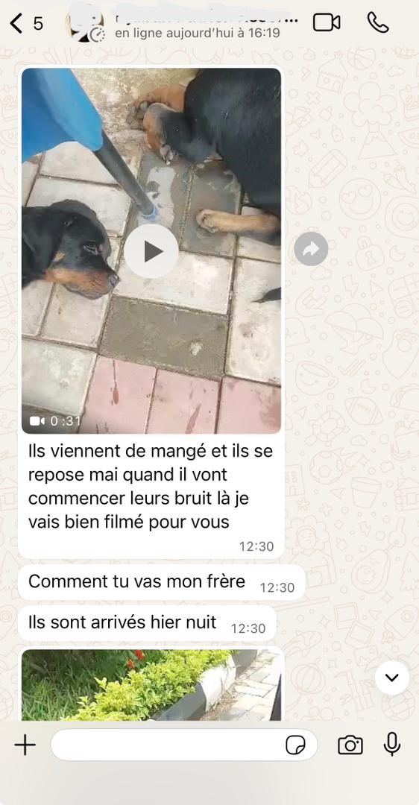This screenshot has height=805, width=419.
Task: Start a video call
Action: [x=327, y=22]
